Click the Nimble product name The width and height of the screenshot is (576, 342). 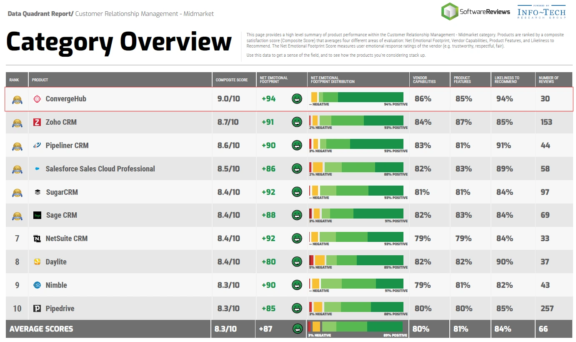[x=56, y=285]
